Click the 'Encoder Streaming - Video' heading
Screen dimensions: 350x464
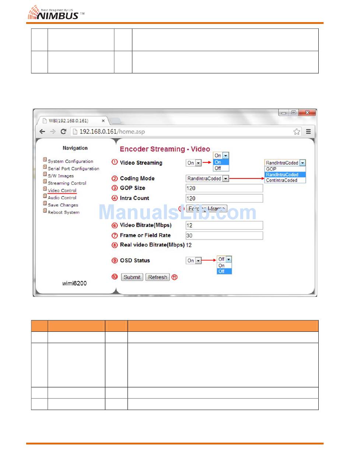click(165, 149)
